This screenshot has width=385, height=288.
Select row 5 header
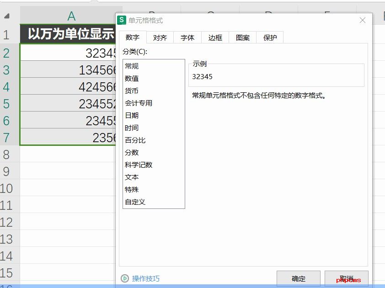(x=10, y=104)
